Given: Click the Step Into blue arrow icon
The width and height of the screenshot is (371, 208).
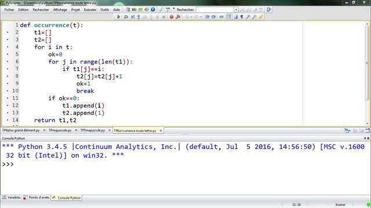Looking at the screenshot, I should click(139, 17).
